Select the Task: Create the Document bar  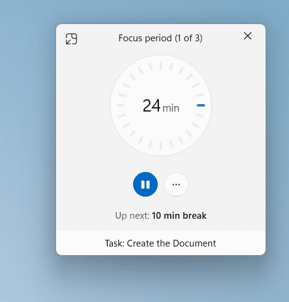tap(161, 243)
